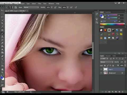Select the Crop tool

(x=2, y=23)
